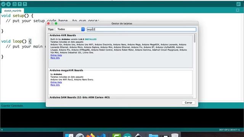Open Launchpad rocket icon in the dock
This screenshot has height=137, width=244.
(80, 135)
